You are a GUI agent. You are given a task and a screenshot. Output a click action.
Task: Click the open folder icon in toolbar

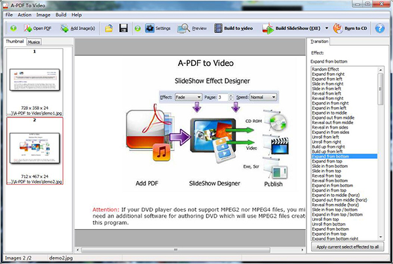(x=109, y=29)
